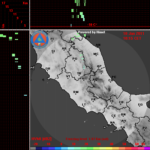Screen dimensions: 150x150
Task: Click the "-20" dBZ scale value
Action: (35, 144)
